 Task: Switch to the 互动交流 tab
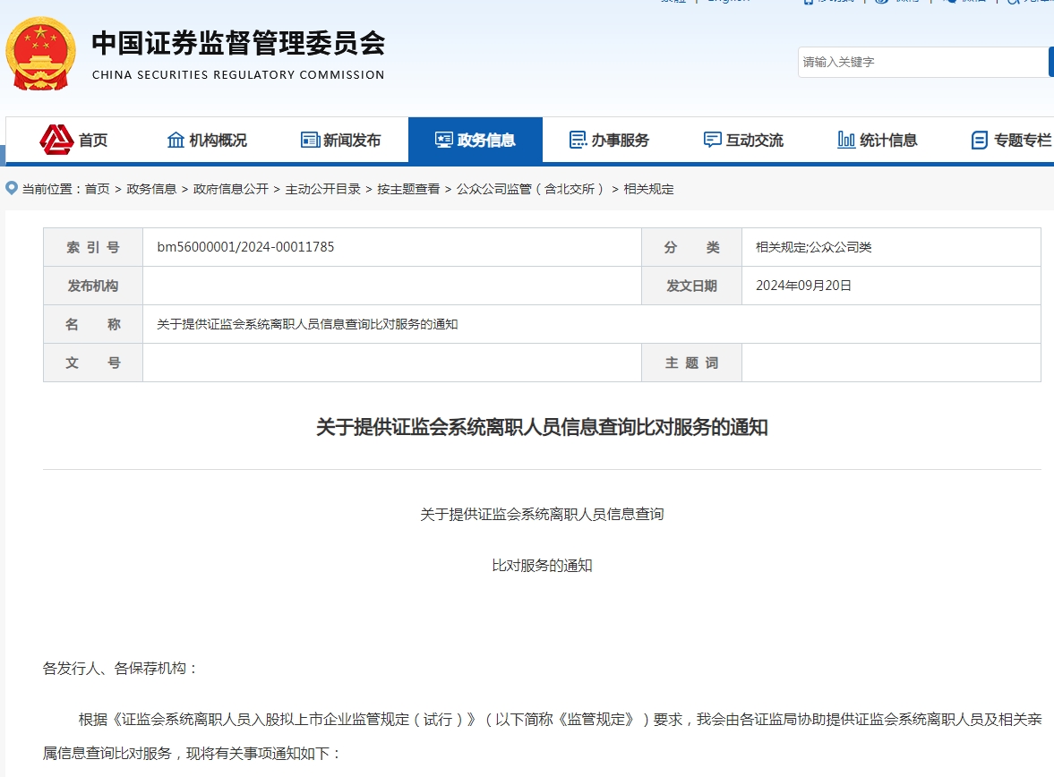(742, 140)
